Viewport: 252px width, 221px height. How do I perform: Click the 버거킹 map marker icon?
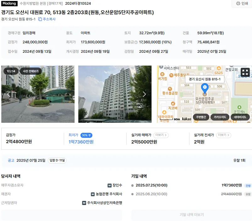point(162,74)
